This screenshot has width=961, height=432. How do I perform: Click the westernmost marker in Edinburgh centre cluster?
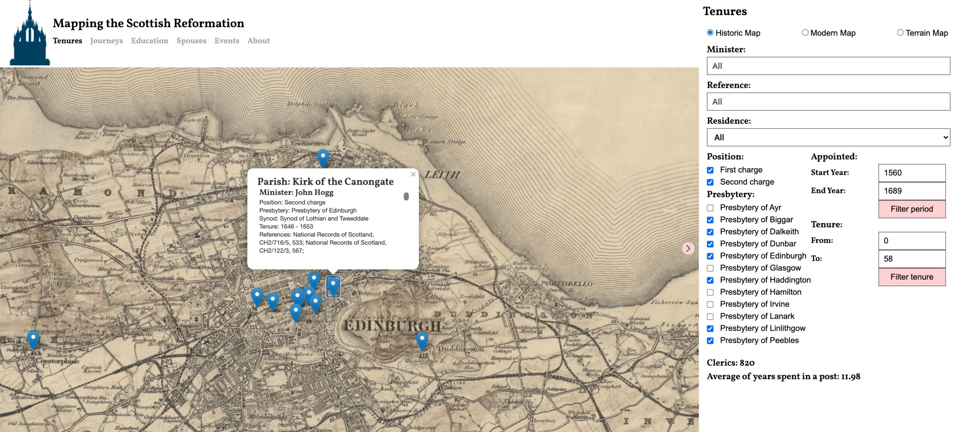pyautogui.click(x=257, y=298)
